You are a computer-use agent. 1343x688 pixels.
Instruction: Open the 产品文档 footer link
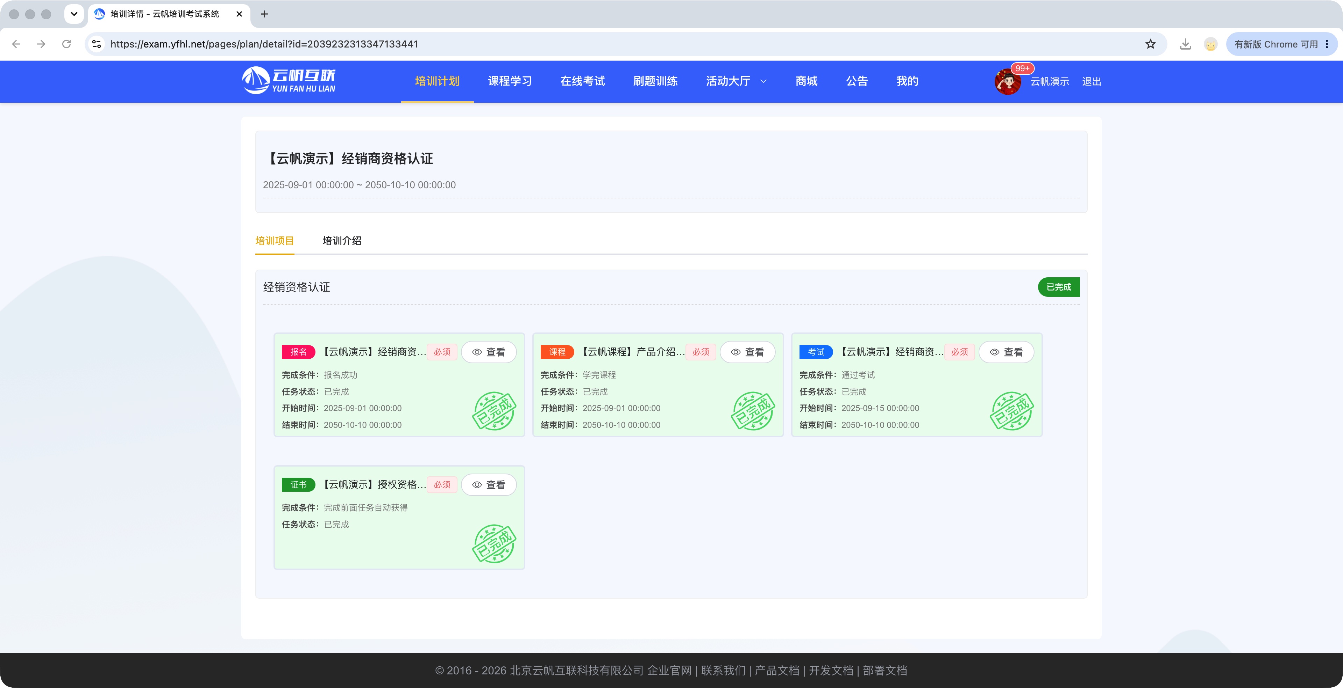click(x=777, y=670)
